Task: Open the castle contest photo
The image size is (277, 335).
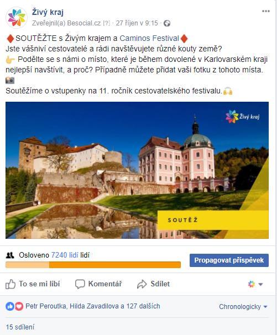Action: pos(137,170)
